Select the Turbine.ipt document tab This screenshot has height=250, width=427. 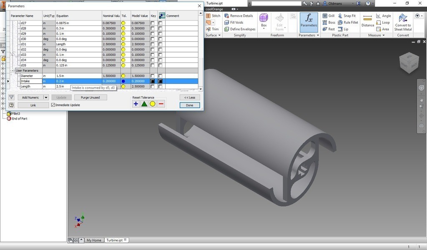(x=114, y=240)
